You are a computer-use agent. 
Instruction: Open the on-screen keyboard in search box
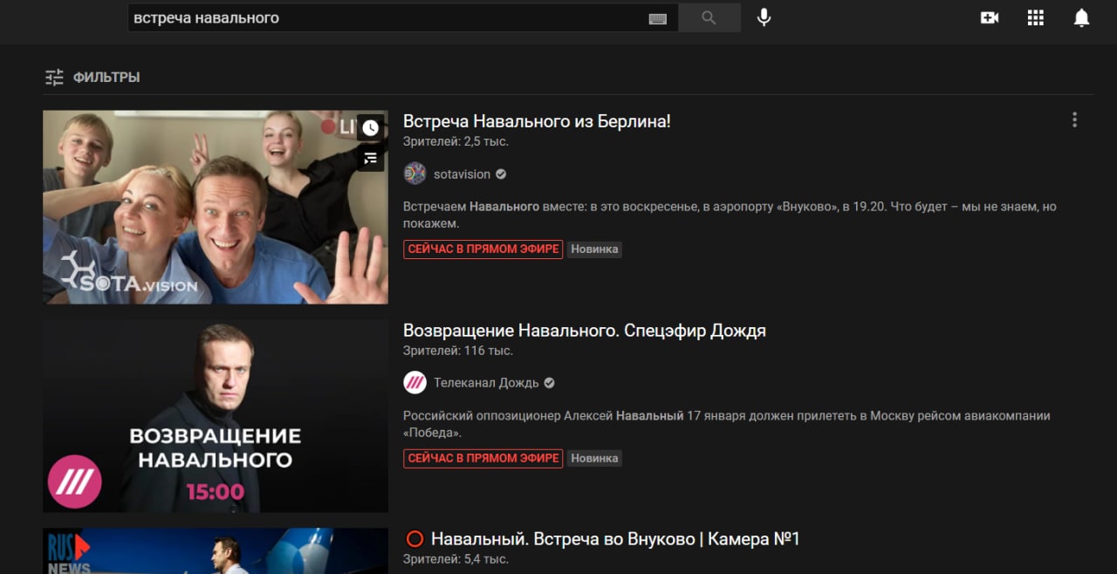point(658,18)
